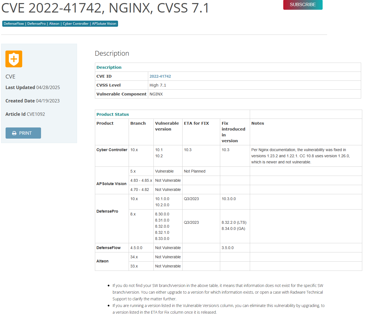367x317 pixels.
Task: Click the first bullet note about SW branch/version
Action: (x=218, y=292)
